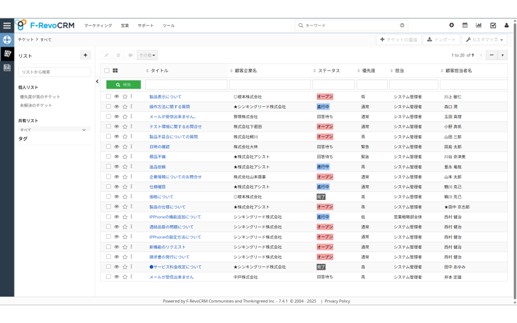
Task: Go to the next page arrow
Action: click(x=502, y=55)
